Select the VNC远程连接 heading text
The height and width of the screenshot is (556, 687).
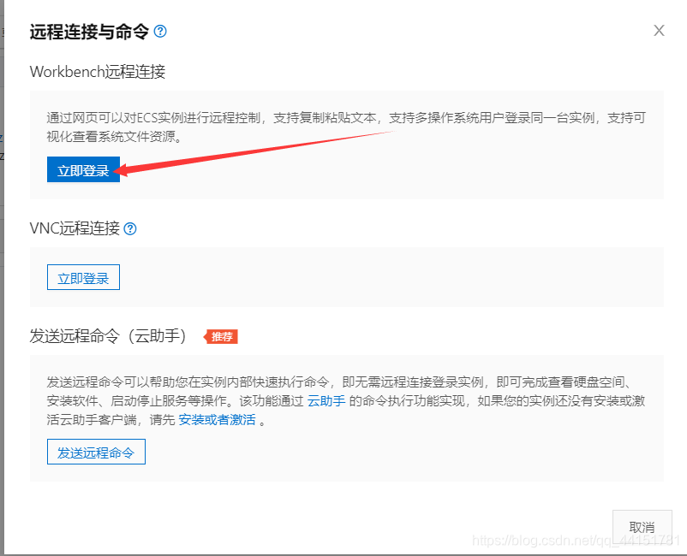(x=75, y=228)
